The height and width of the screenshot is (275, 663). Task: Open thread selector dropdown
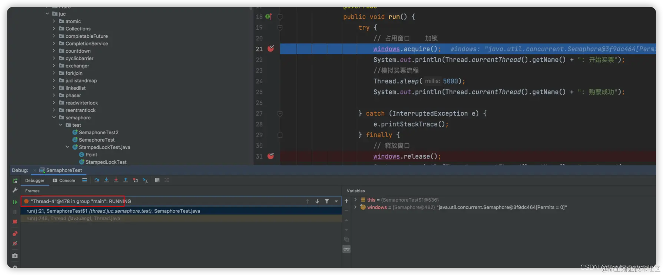tap(336, 201)
